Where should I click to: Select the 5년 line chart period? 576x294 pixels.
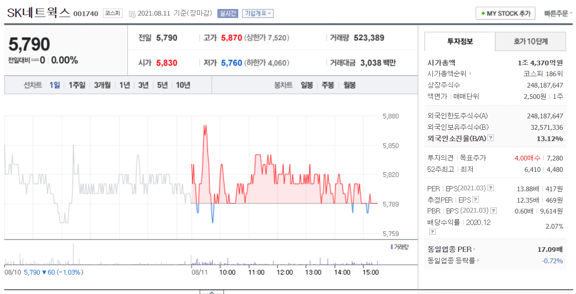coord(162,85)
